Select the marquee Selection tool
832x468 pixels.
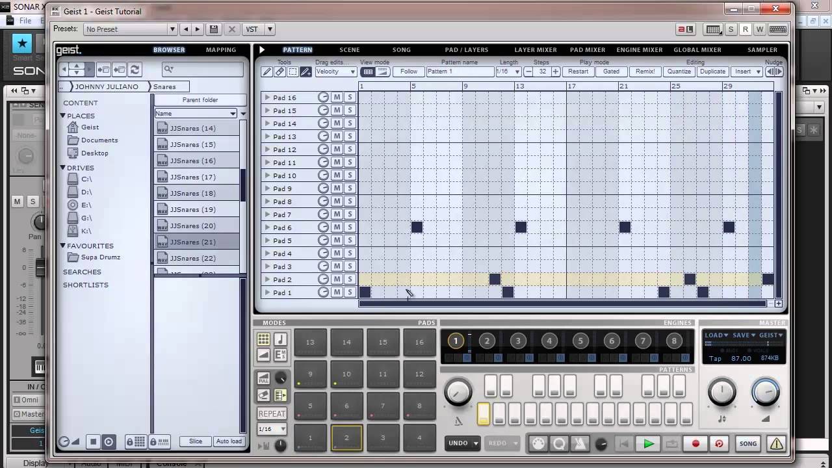click(x=292, y=71)
